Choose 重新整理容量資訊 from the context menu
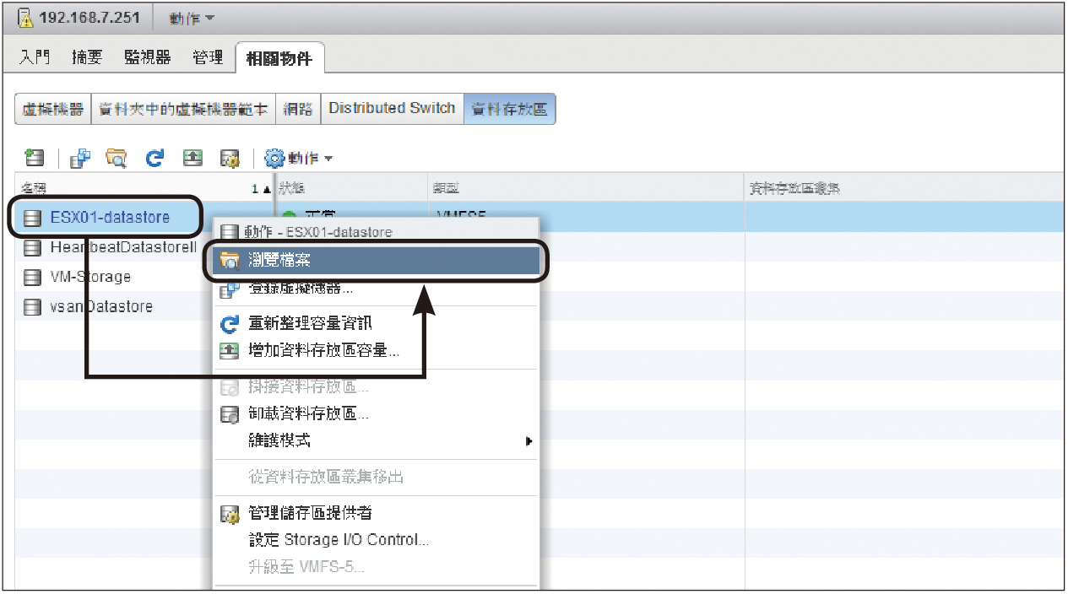The image size is (1068, 594). point(310,323)
